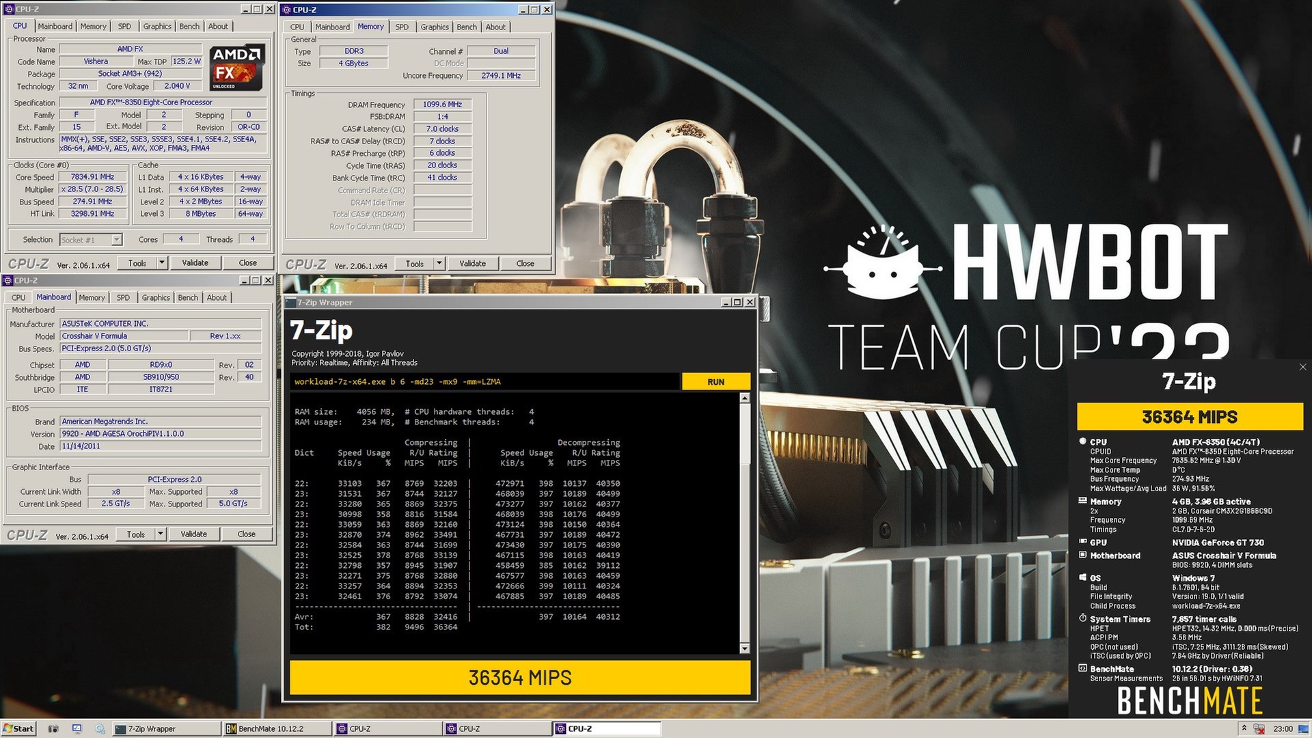This screenshot has width=1312, height=738.
Task: Show hidden system tray icons
Action: coord(1244,728)
